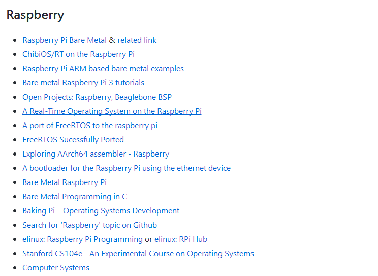Open Exploring AArch64 assembler - Raspberry

96,154
